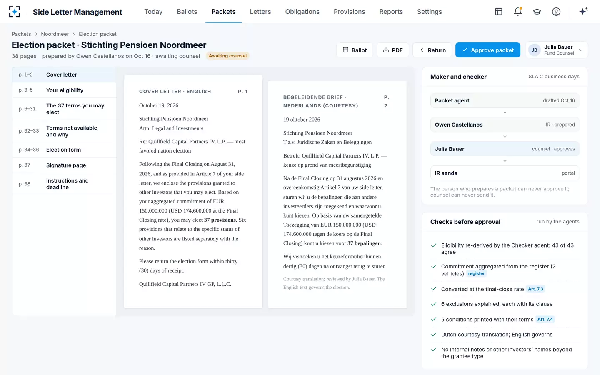Image resolution: width=600 pixels, height=375 pixels.
Task: Open the layout panel icon
Action: click(499, 12)
